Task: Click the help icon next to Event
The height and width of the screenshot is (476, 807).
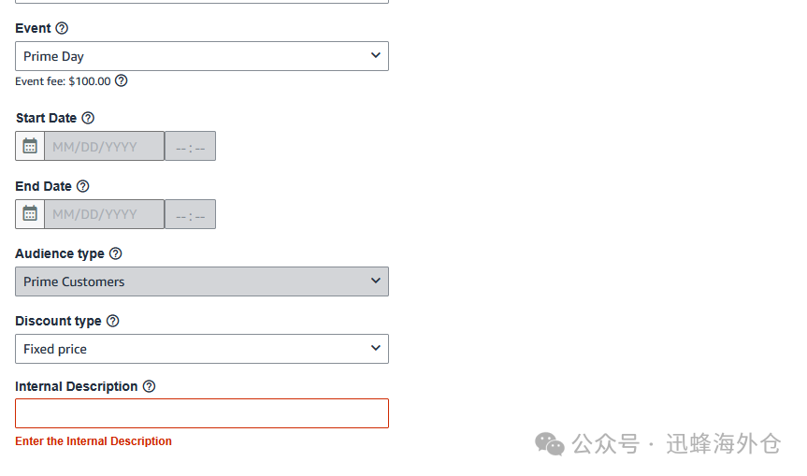Action: pos(62,28)
